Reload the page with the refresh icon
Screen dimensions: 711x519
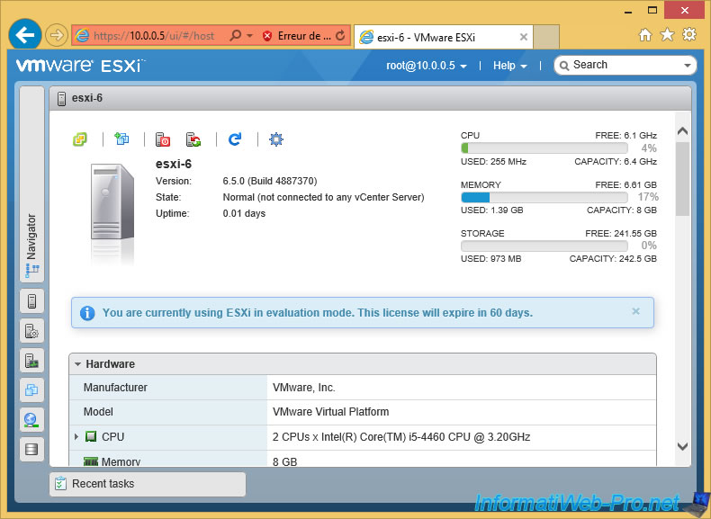(340, 35)
